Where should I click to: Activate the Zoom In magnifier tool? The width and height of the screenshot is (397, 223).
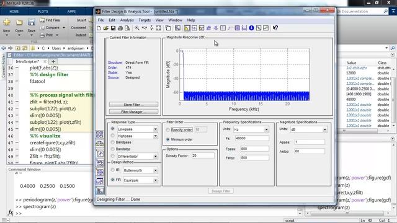click(x=137, y=28)
